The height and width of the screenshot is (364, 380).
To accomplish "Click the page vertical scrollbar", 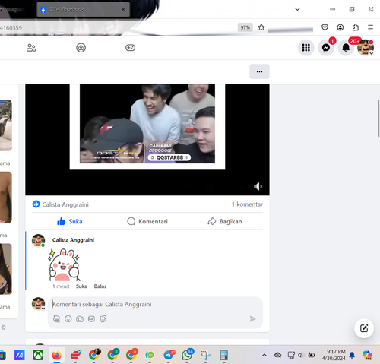I will tap(378, 119).
